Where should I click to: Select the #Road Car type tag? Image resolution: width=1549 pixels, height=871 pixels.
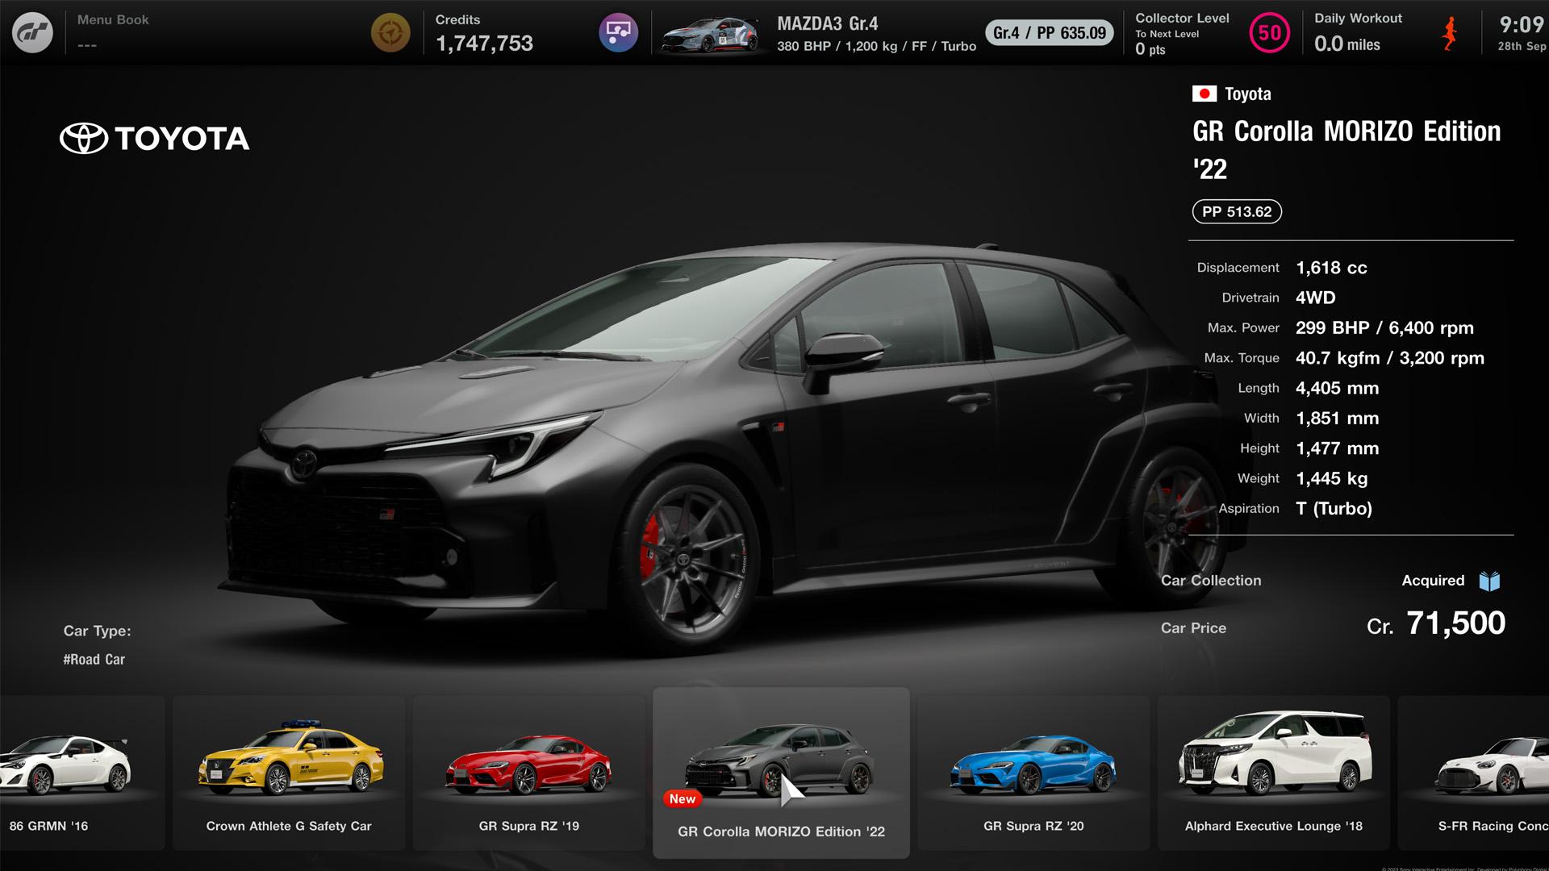[x=94, y=659]
